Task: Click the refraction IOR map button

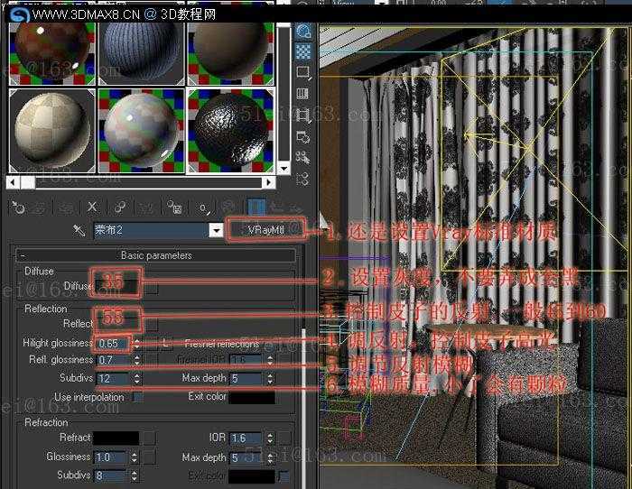Action: [x=284, y=438]
